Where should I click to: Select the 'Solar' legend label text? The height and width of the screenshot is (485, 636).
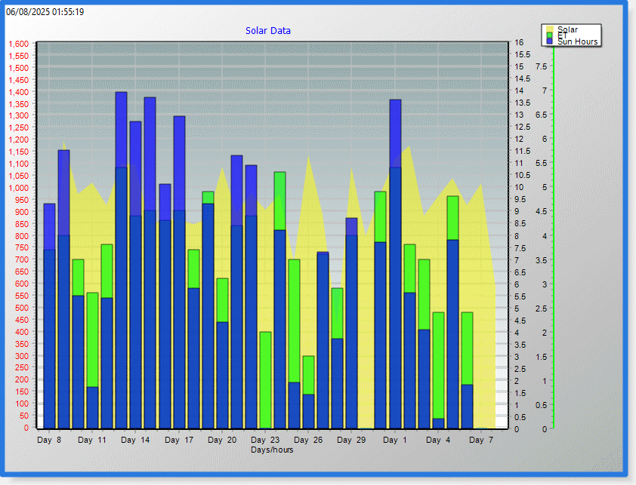(567, 29)
